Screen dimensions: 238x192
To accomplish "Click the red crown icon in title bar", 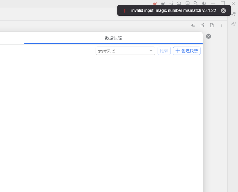I will point(155,3).
